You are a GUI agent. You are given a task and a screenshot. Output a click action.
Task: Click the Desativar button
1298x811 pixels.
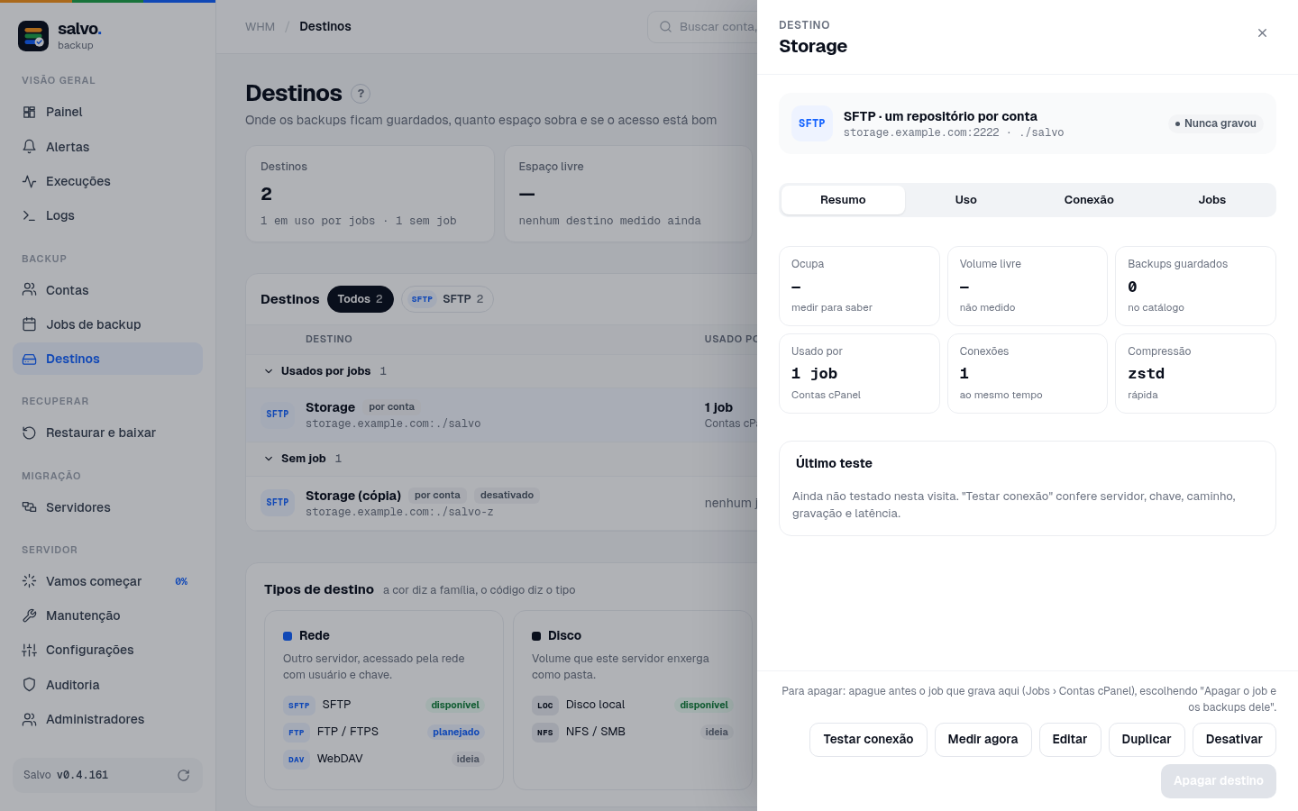1234,740
